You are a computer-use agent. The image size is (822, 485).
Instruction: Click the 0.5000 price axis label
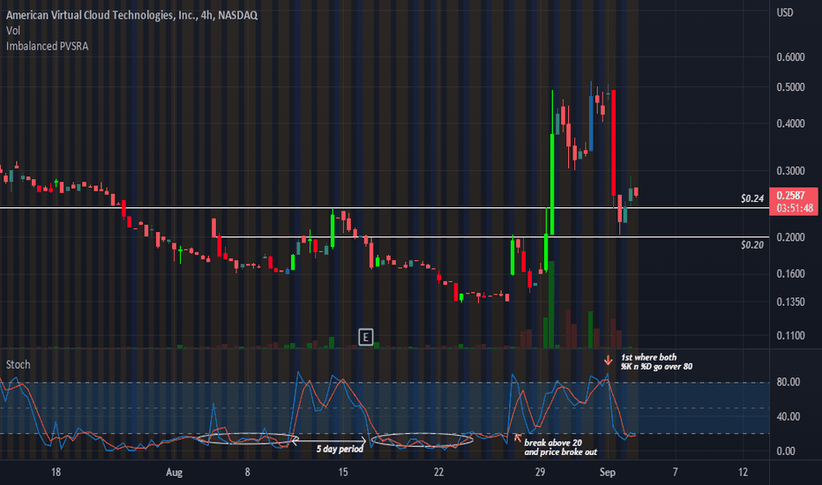(x=790, y=87)
